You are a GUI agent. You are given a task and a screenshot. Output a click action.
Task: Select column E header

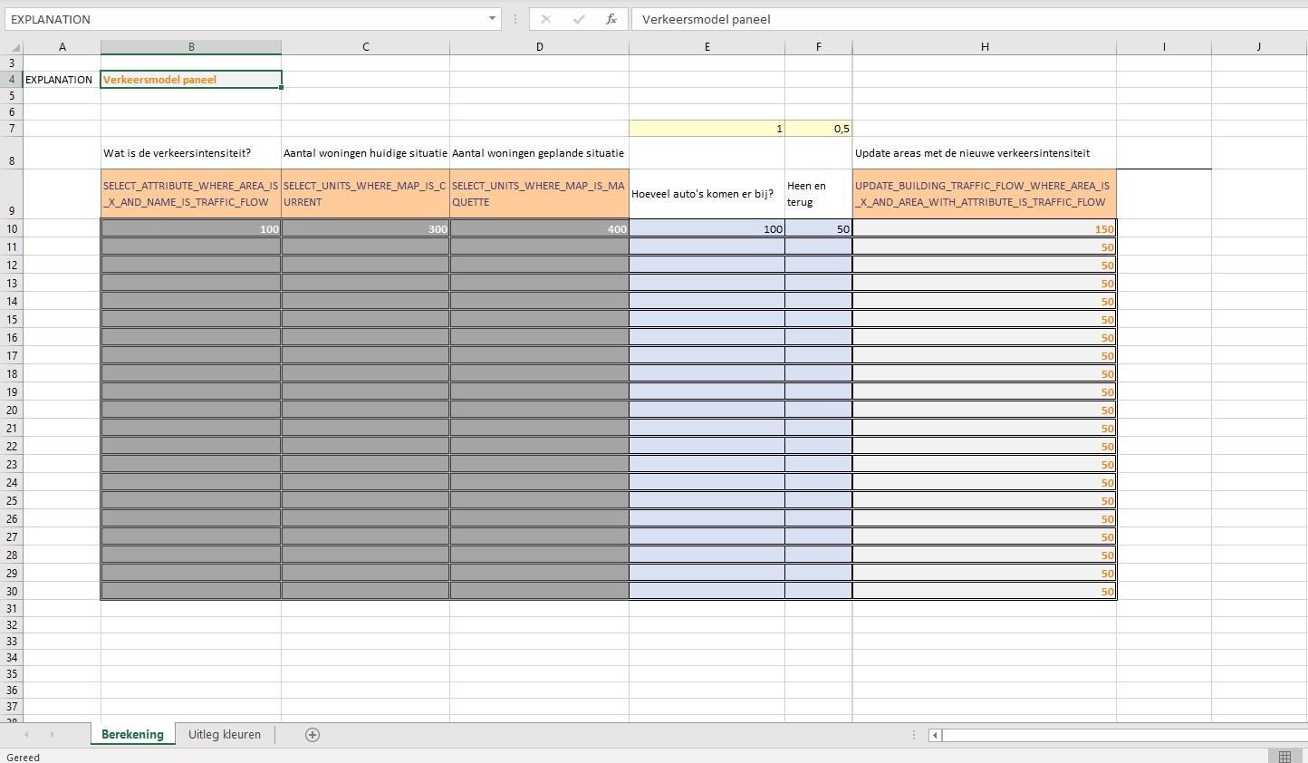707,47
